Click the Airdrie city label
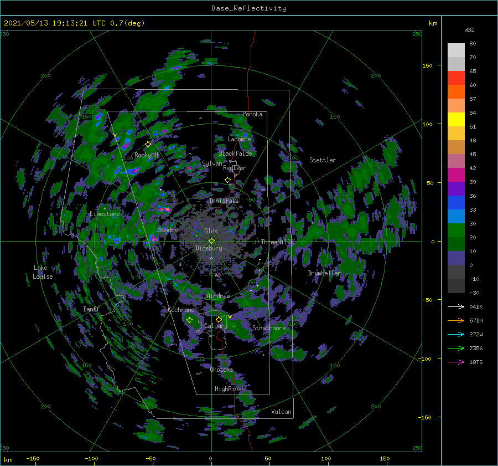This screenshot has height=466, width=498. coord(218,296)
